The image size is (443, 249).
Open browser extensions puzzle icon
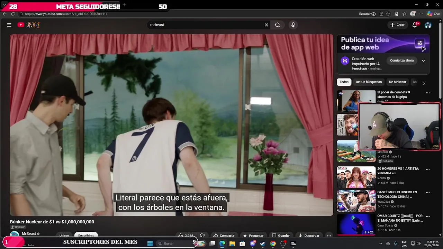click(x=381, y=14)
